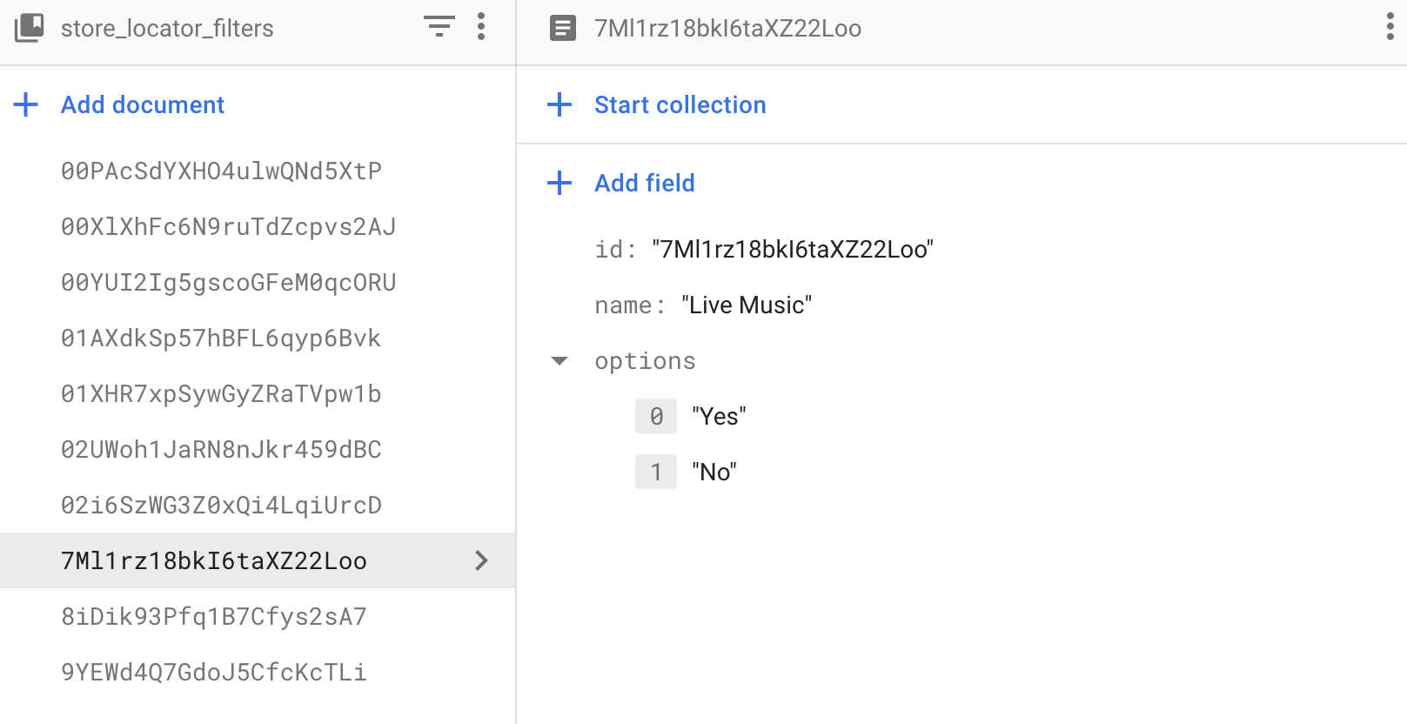This screenshot has width=1407, height=724.
Task: Click plus icon beside Start collection
Action: [559, 104]
